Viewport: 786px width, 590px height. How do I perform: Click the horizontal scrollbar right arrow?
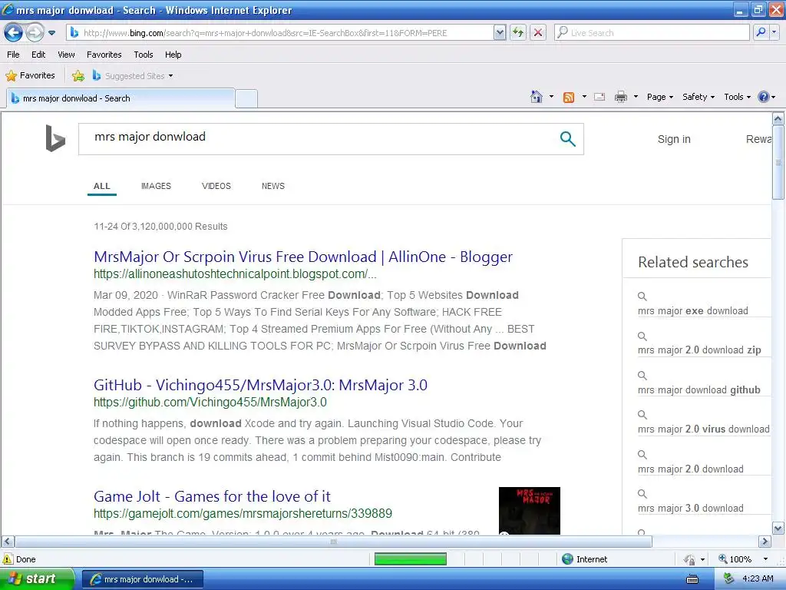pyautogui.click(x=765, y=542)
